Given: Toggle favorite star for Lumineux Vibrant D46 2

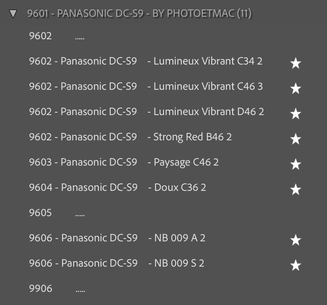Looking at the screenshot, I should [295, 114].
